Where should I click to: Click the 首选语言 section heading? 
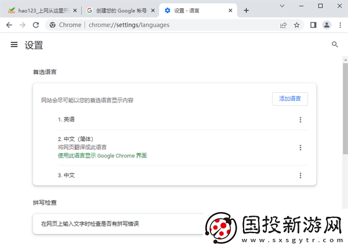[x=45, y=72]
